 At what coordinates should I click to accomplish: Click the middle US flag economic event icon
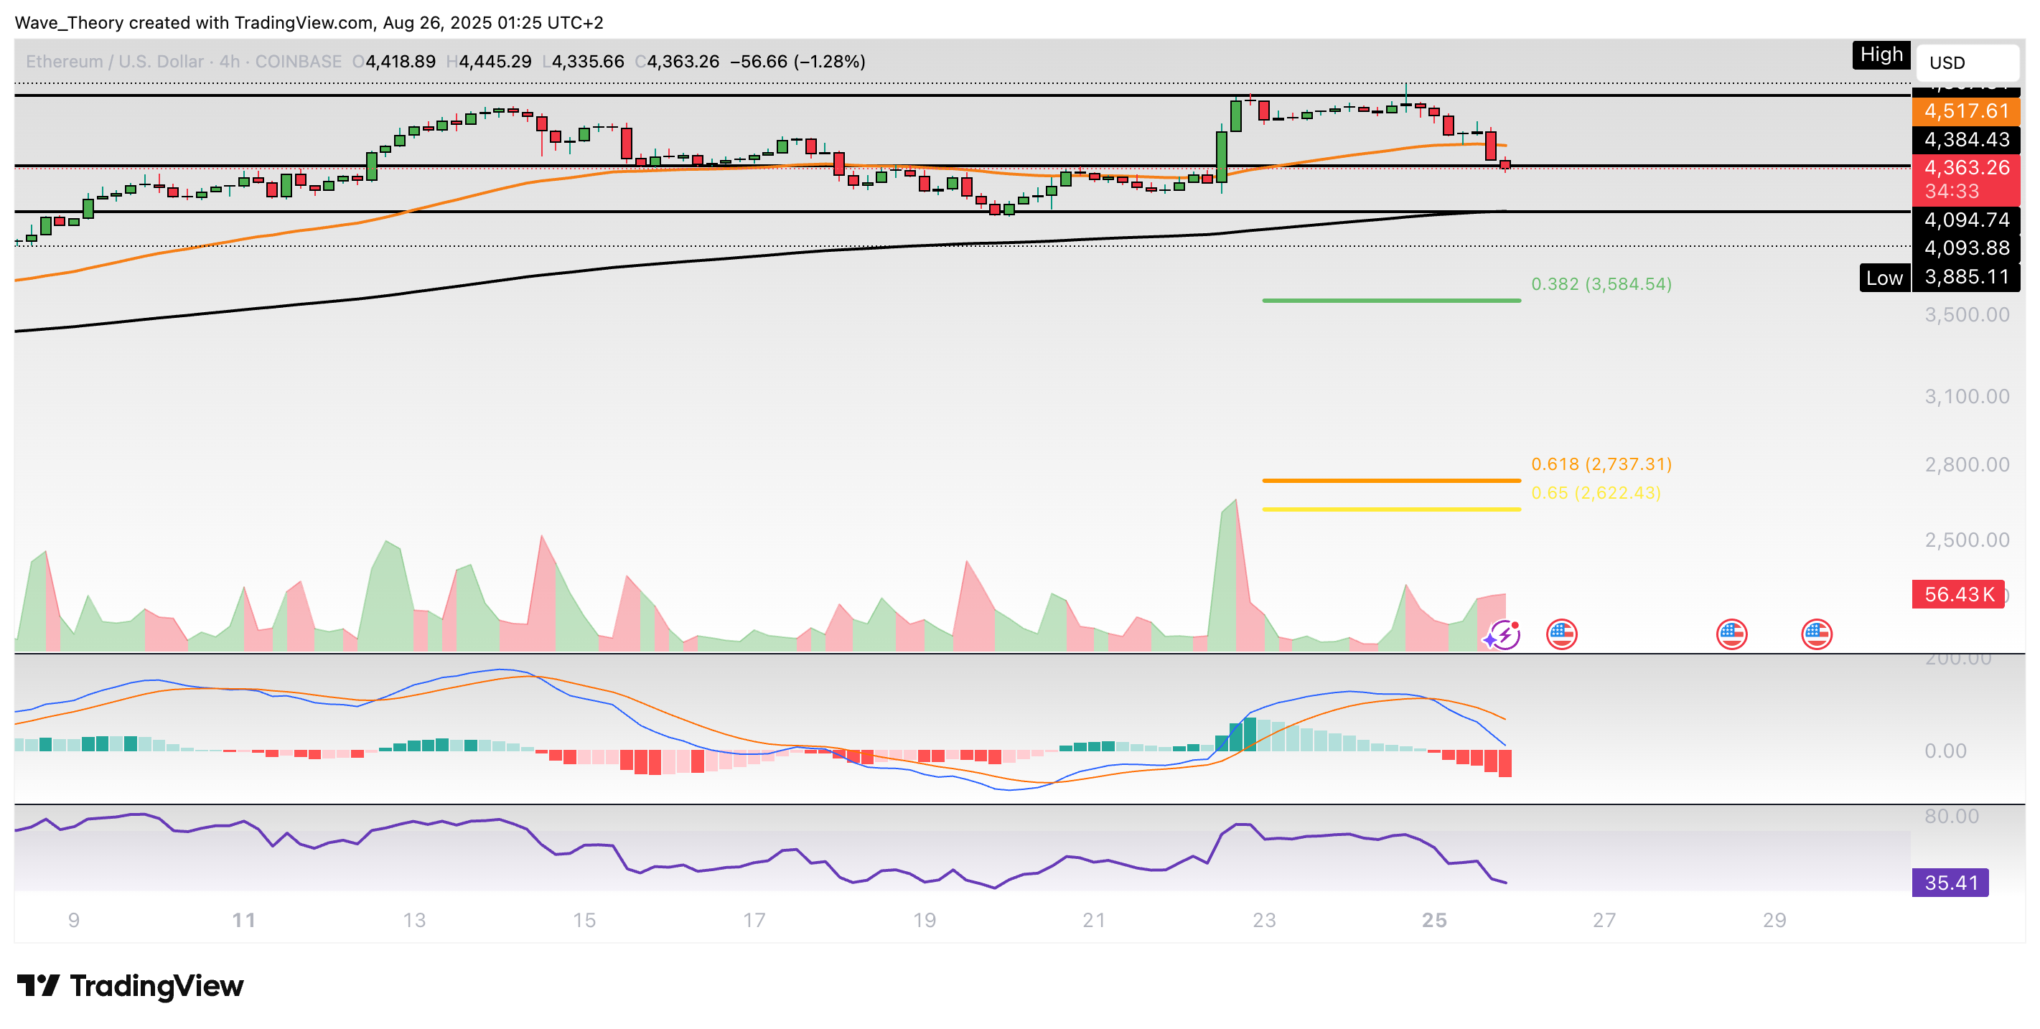pos(1731,634)
